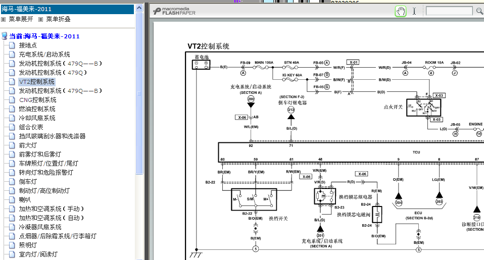Click the search magnifier icon
484x260 pixels.
(x=479, y=12)
